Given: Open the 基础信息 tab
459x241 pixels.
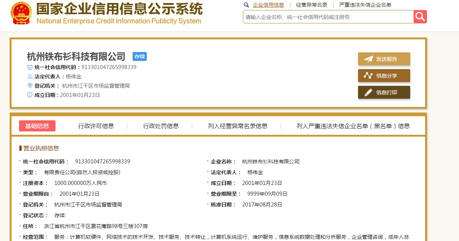Looking at the screenshot, I should tap(37, 126).
